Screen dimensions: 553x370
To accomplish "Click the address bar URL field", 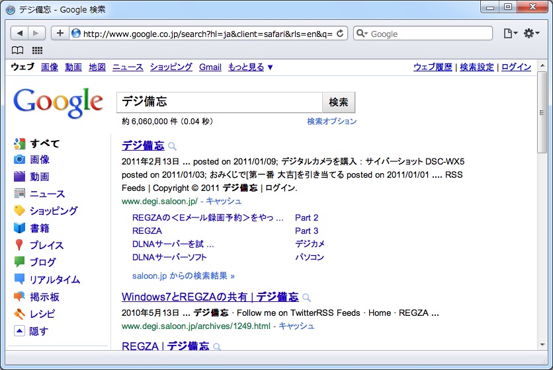I will [x=208, y=34].
